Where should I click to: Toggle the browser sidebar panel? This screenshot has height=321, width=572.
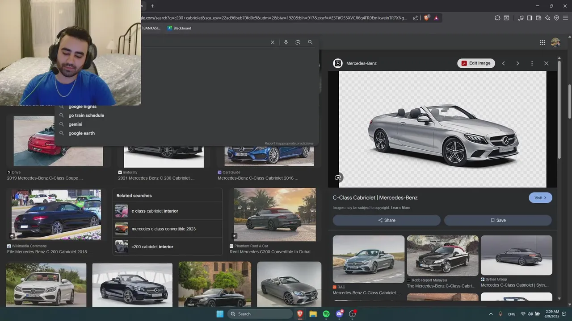tap(530, 18)
